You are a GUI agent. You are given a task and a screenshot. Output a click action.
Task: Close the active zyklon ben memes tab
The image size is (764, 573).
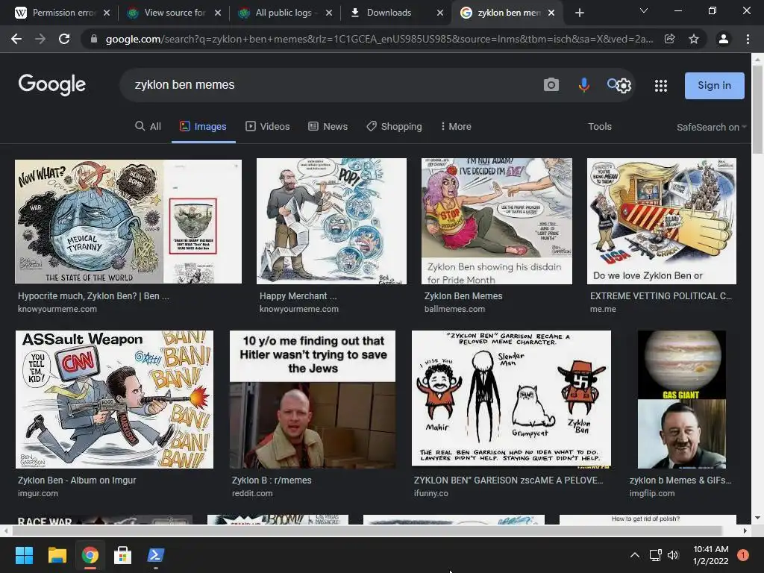(x=551, y=13)
